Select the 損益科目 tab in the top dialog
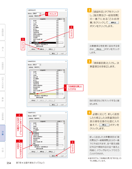Screen dimensions: 132x169 (37, 16)
